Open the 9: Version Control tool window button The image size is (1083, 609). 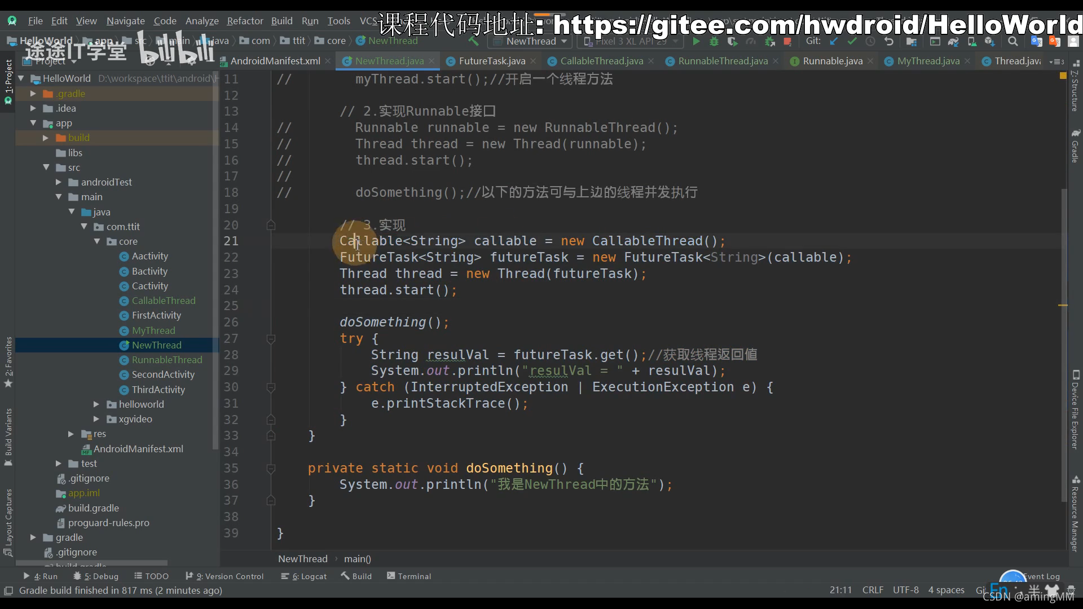[224, 576]
